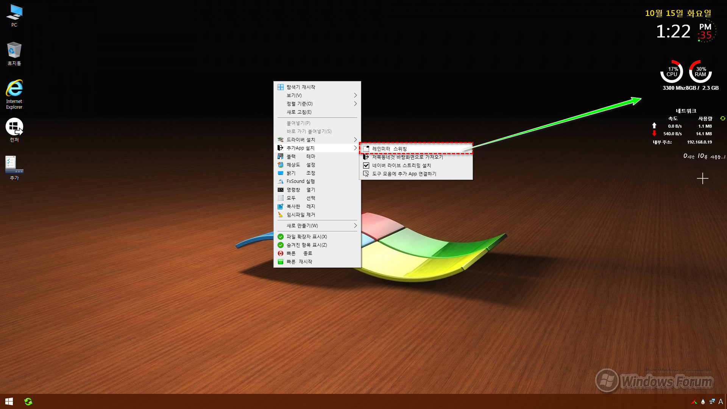Screen dimensions: 727x409
Task: Click the 540.0 B/s download speed value
Action: click(x=672, y=134)
